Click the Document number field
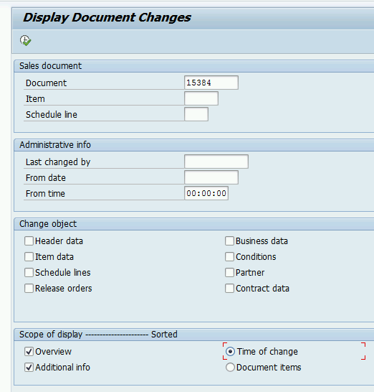The width and height of the screenshot is (374, 392). 211,83
